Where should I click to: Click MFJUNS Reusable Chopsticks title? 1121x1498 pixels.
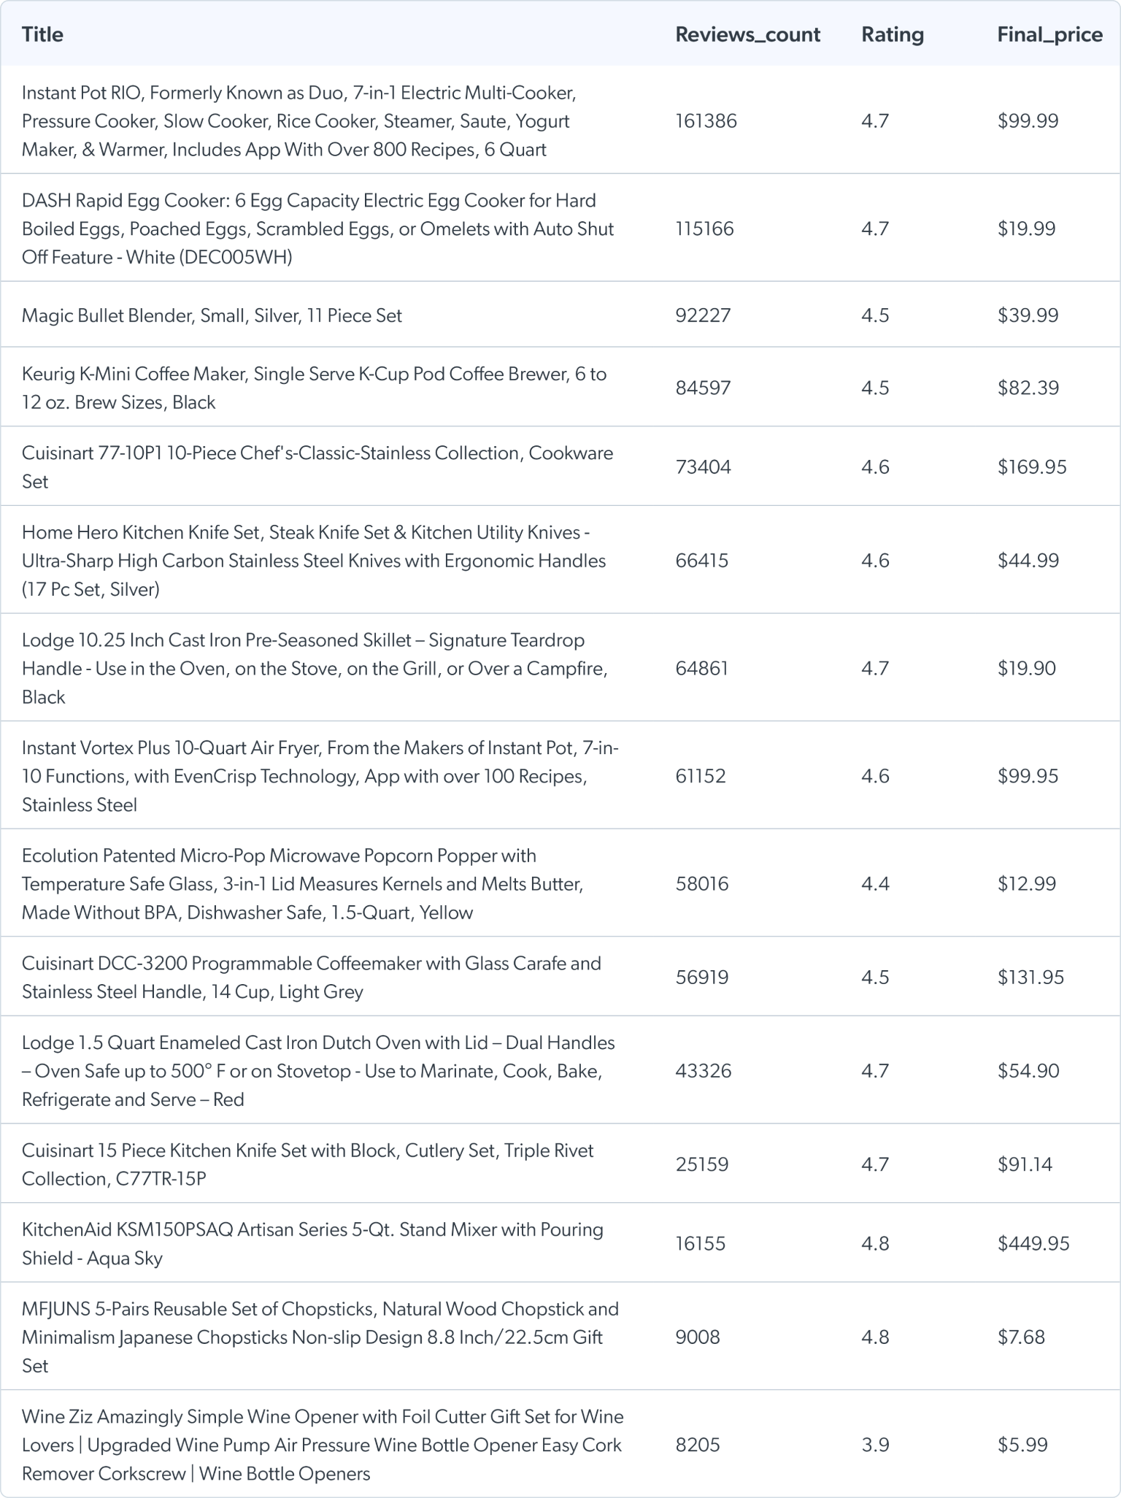click(x=320, y=1337)
